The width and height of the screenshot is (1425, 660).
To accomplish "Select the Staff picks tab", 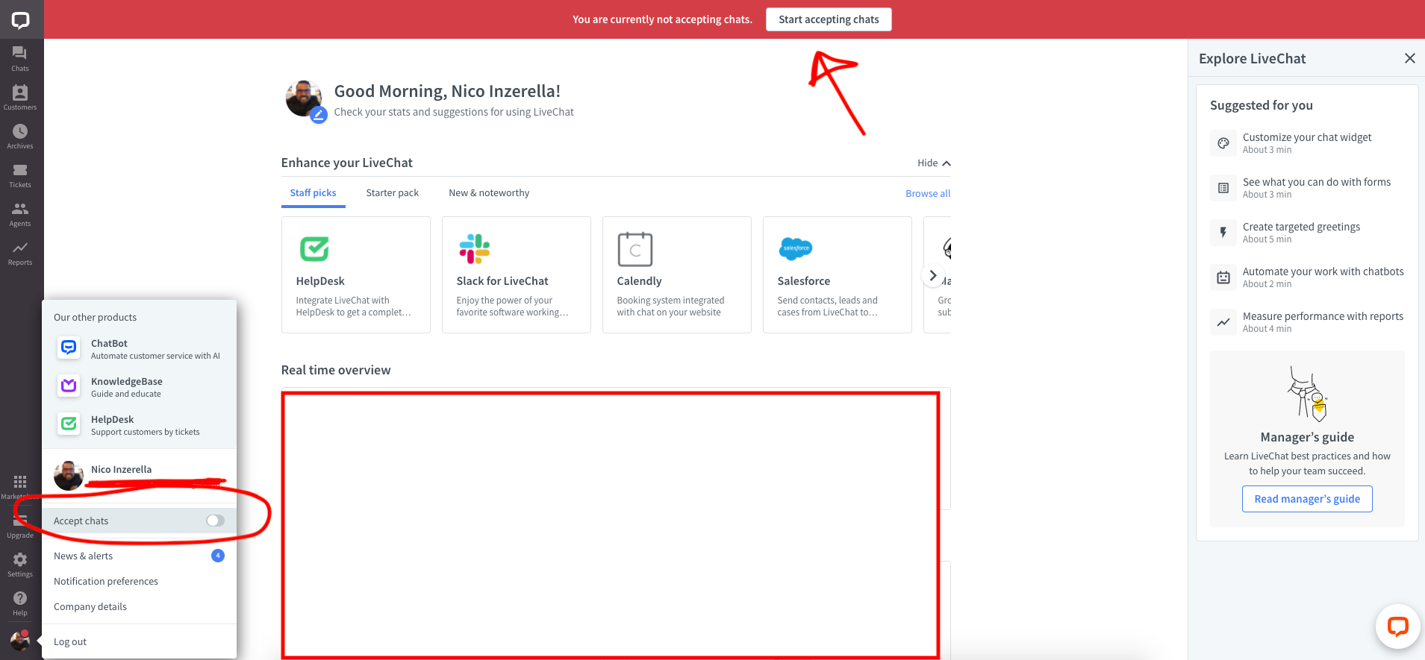I will pos(313,193).
